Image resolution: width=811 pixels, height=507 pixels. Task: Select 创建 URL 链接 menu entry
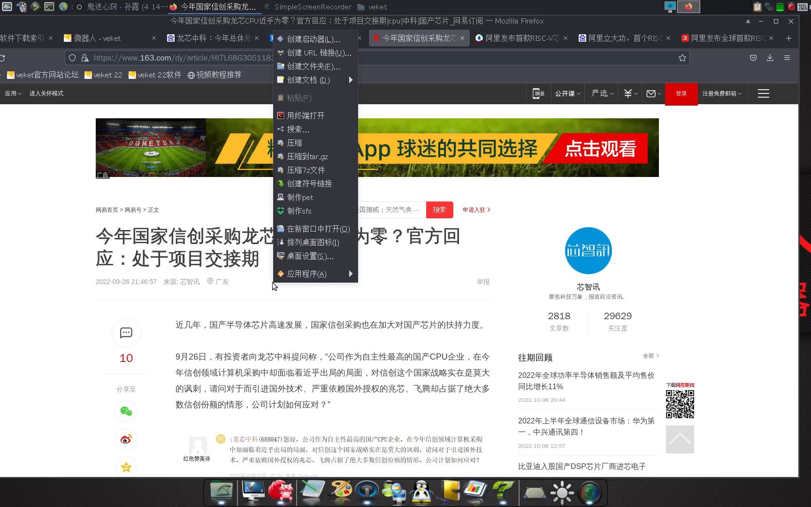coord(315,53)
